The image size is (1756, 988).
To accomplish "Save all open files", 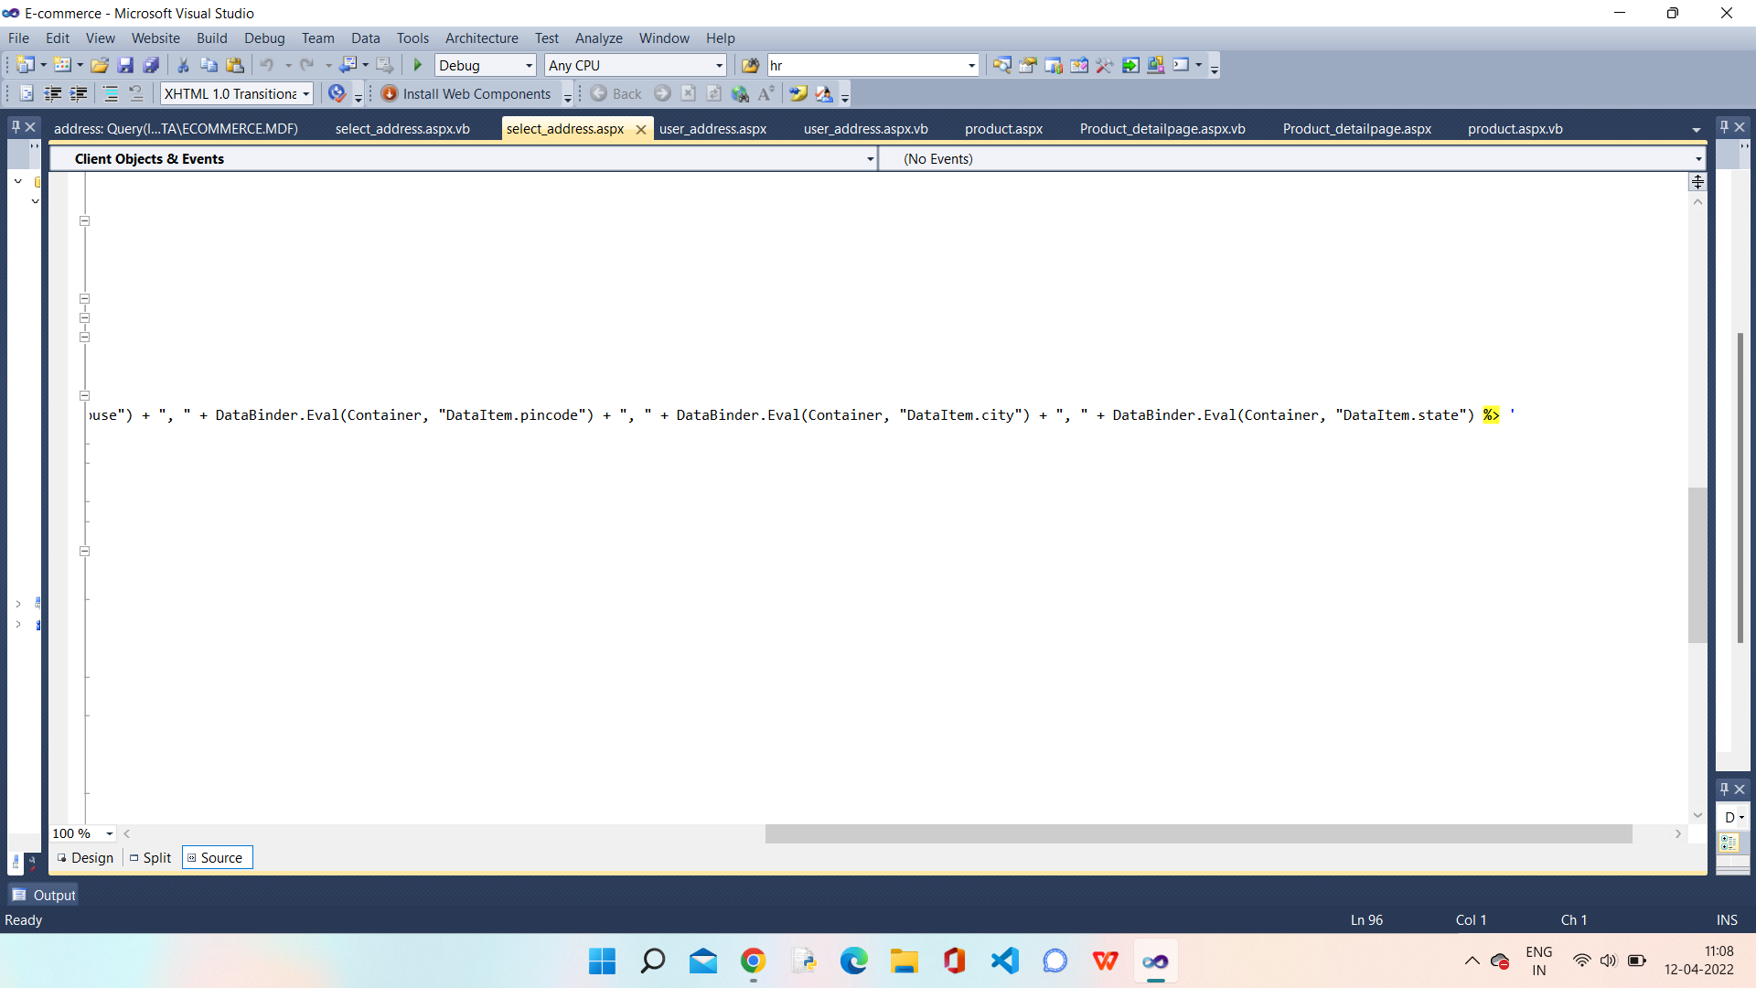I will coord(152,65).
